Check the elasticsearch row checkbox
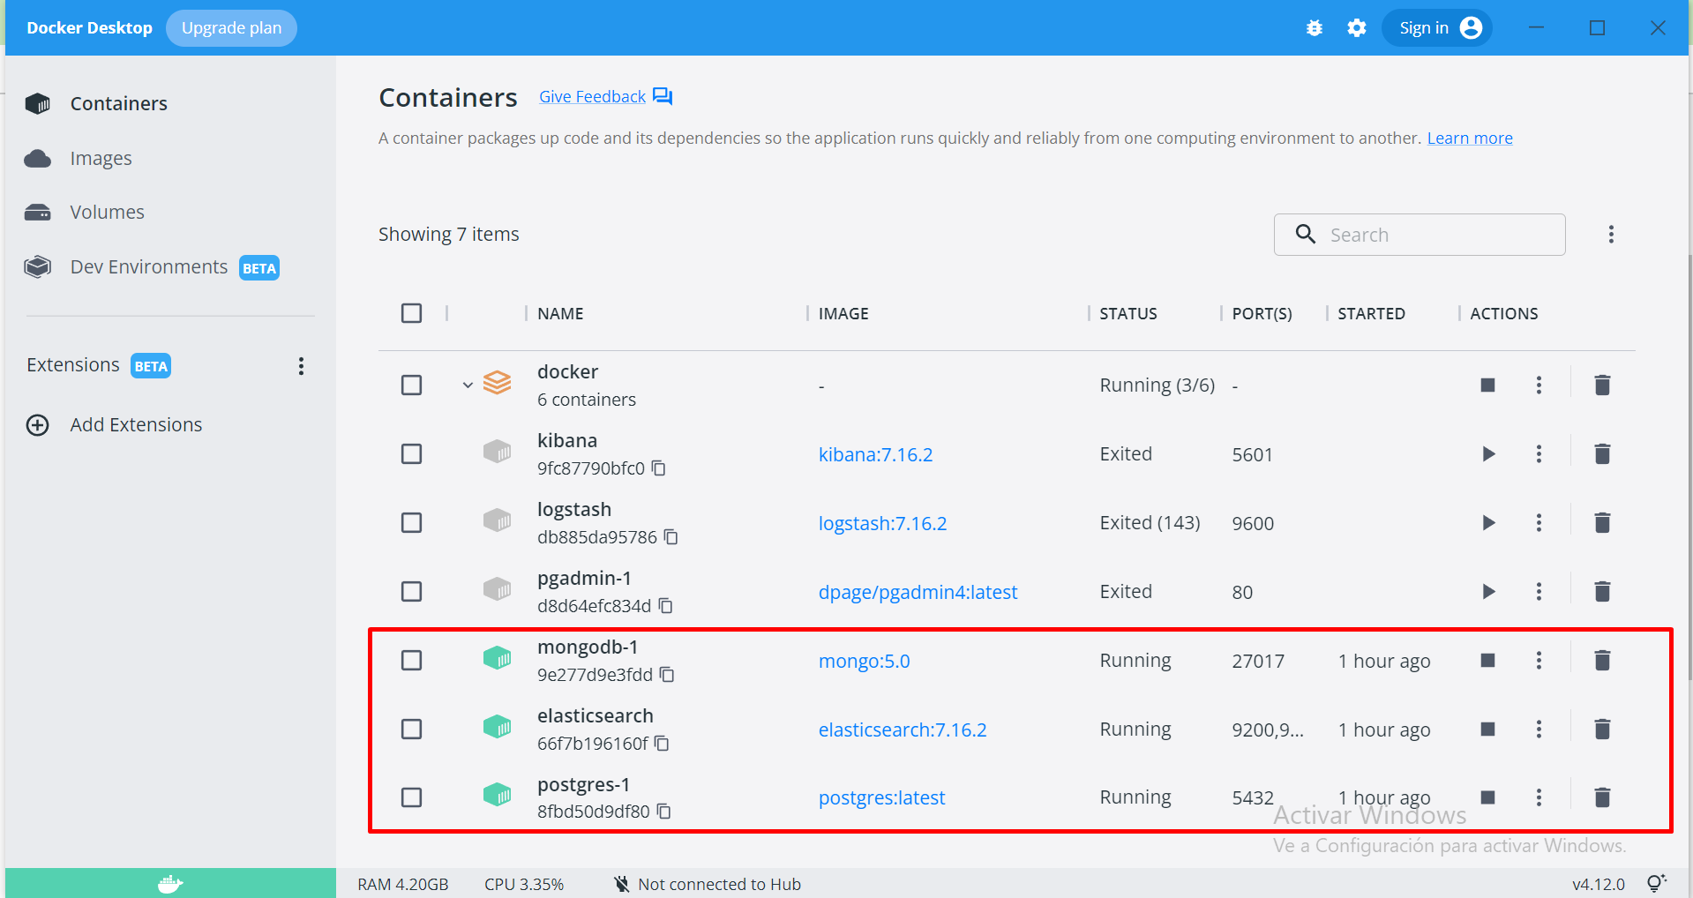1693x898 pixels. 411,730
